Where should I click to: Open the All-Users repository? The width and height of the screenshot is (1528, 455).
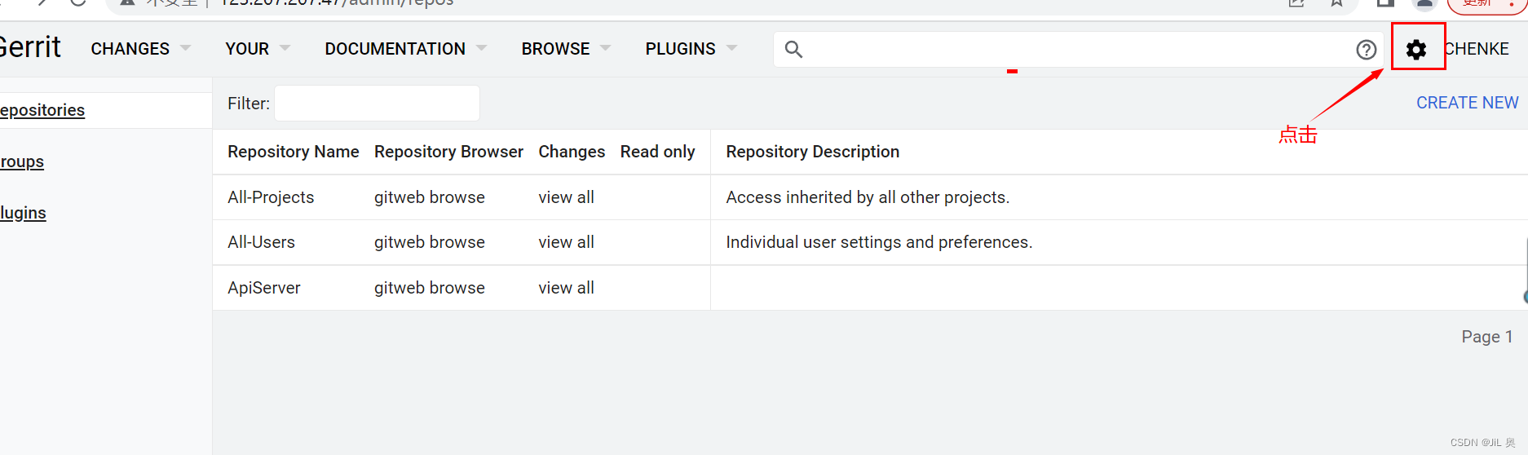(x=261, y=242)
